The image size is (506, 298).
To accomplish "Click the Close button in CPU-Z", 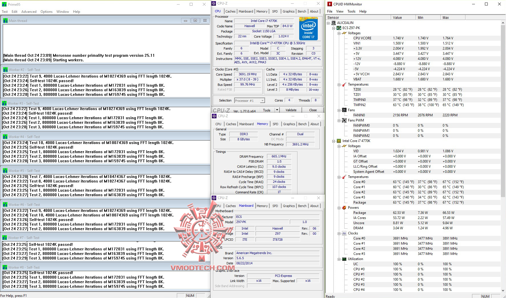I will [313, 110].
